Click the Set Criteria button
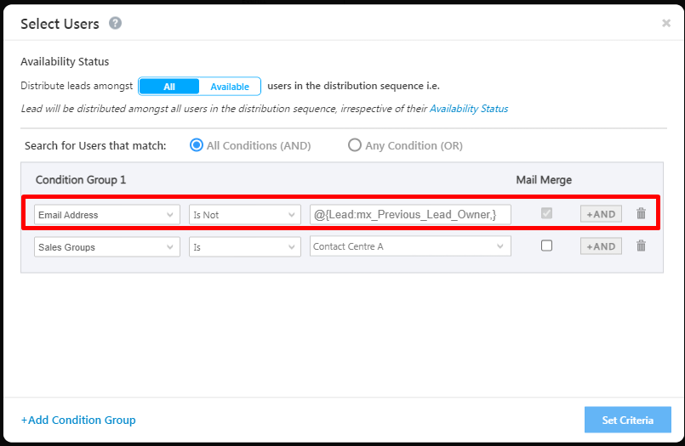Screen dimensions: 685x446 pyautogui.click(x=627, y=420)
